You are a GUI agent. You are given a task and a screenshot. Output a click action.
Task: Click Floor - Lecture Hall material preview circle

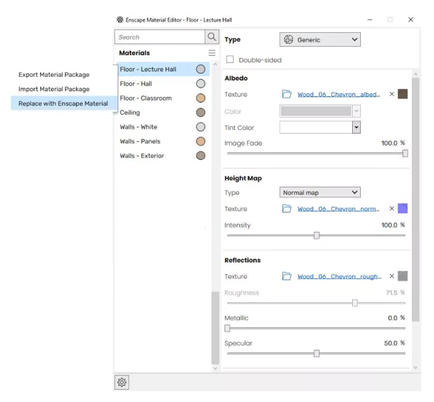tap(200, 69)
